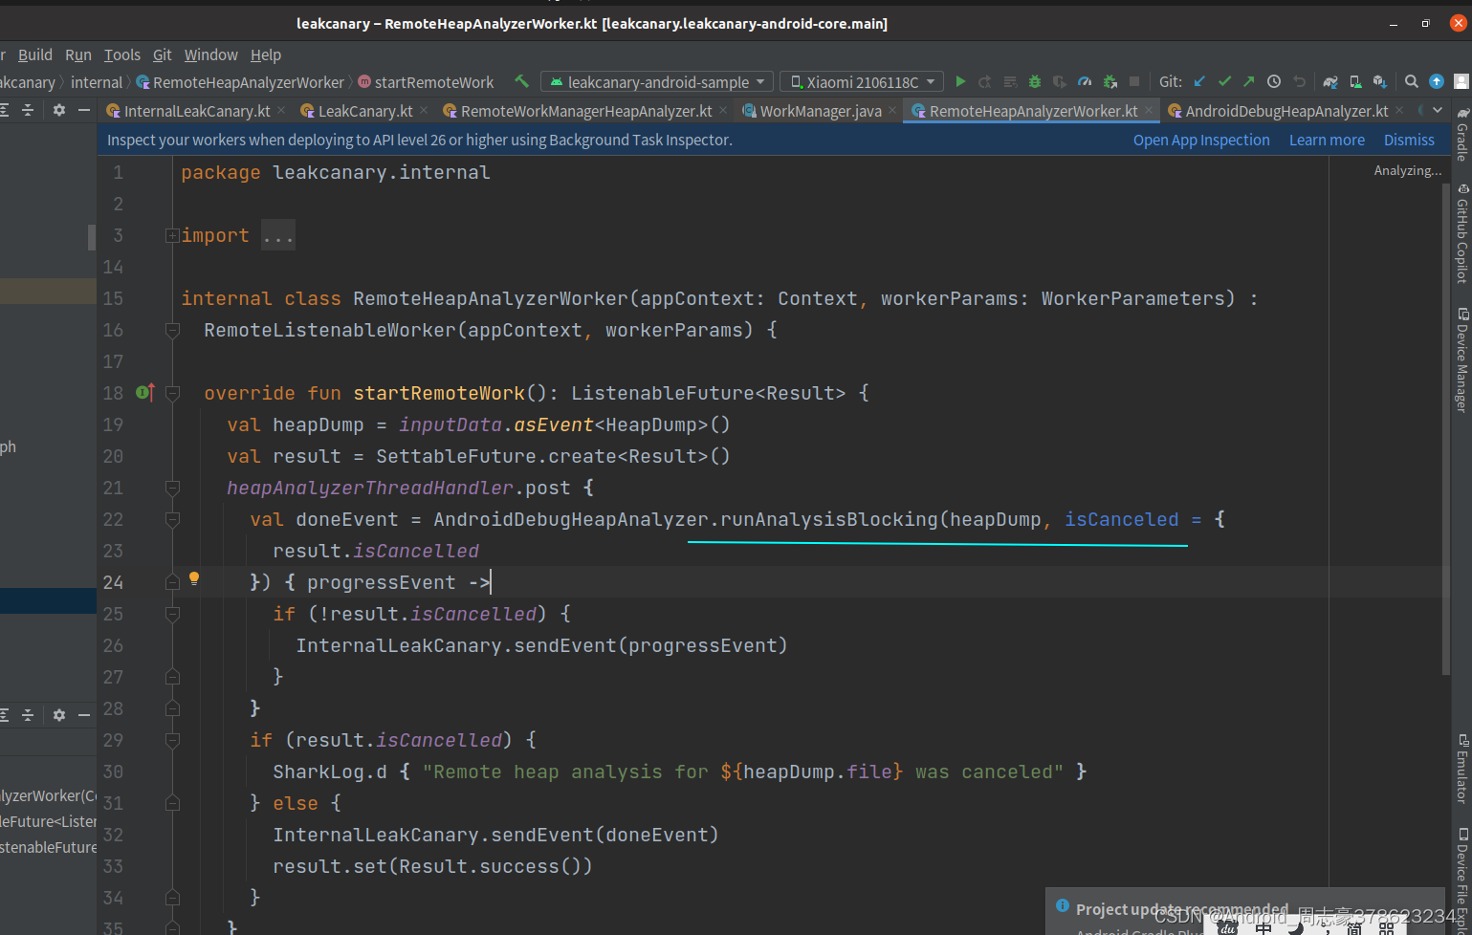Hide the upper project panel with minus icon

tap(84, 111)
